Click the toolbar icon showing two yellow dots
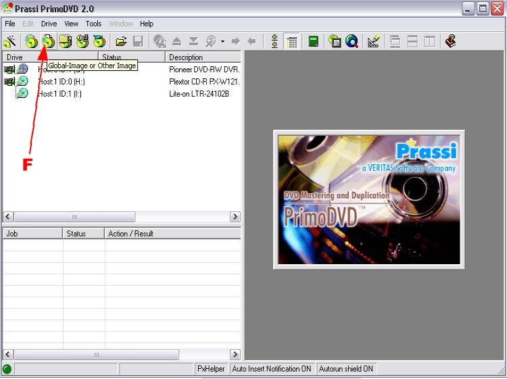This screenshot has height=379, width=507. click(x=274, y=41)
